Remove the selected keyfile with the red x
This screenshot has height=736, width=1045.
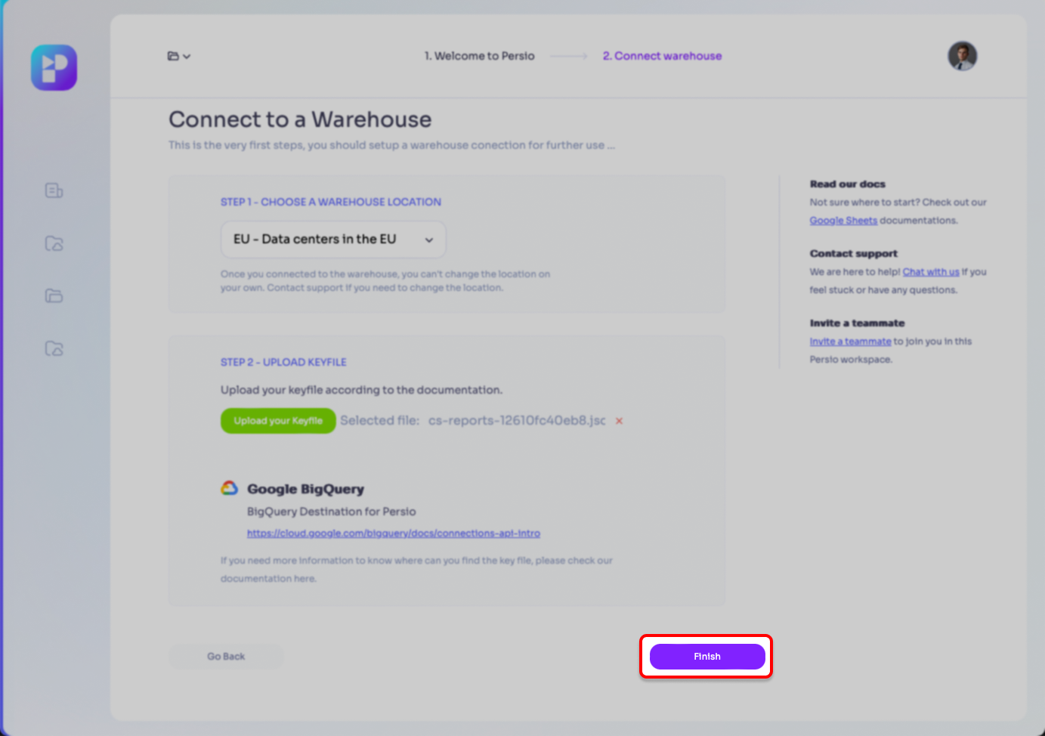tap(619, 421)
